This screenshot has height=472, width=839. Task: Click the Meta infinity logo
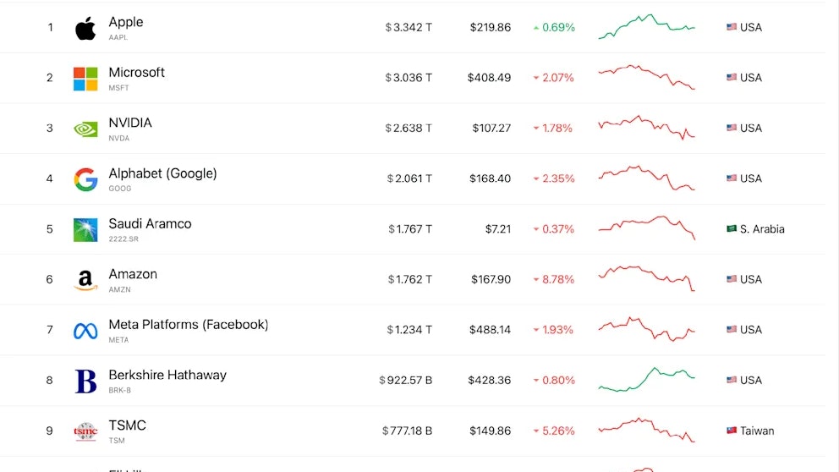point(85,331)
